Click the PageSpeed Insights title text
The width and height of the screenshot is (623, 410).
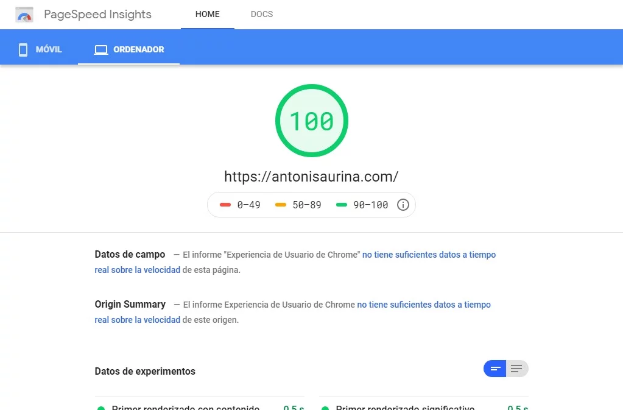point(97,14)
